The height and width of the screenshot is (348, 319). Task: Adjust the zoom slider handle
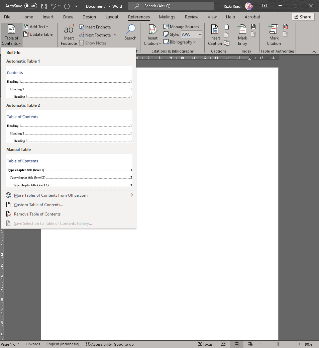[x=279, y=344]
